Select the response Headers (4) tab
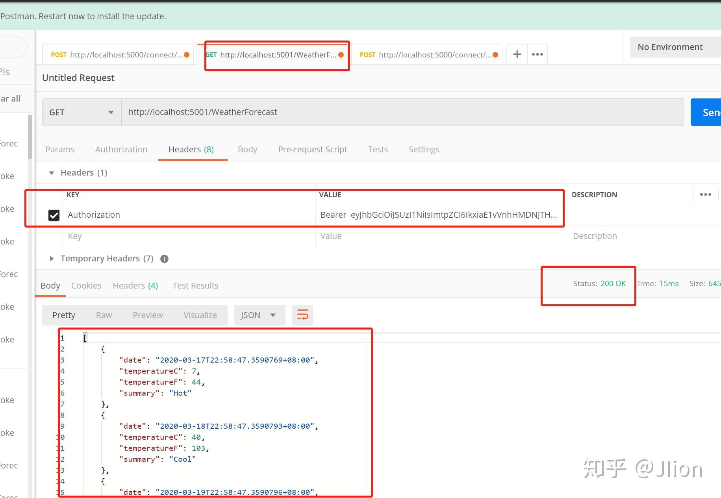721x498 pixels. click(x=135, y=285)
